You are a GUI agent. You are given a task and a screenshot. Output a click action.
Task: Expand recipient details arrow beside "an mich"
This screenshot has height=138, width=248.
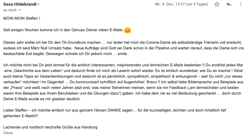click(x=20, y=10)
